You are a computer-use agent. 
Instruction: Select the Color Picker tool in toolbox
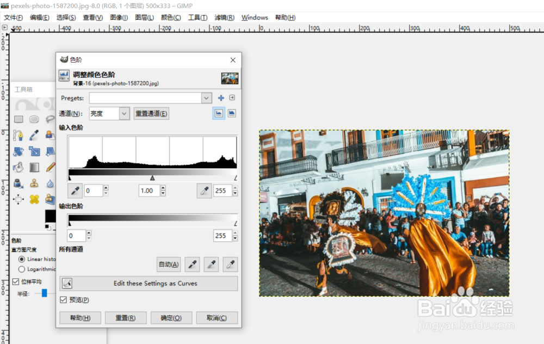34,136
